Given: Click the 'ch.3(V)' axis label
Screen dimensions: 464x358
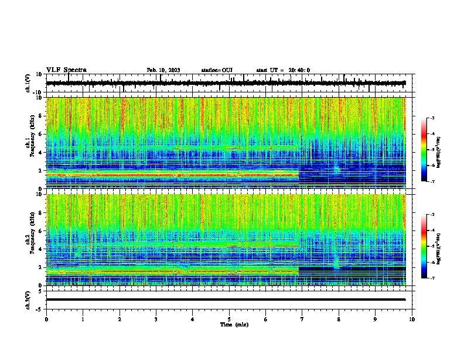Looking at the screenshot, I should pyautogui.click(x=28, y=300).
